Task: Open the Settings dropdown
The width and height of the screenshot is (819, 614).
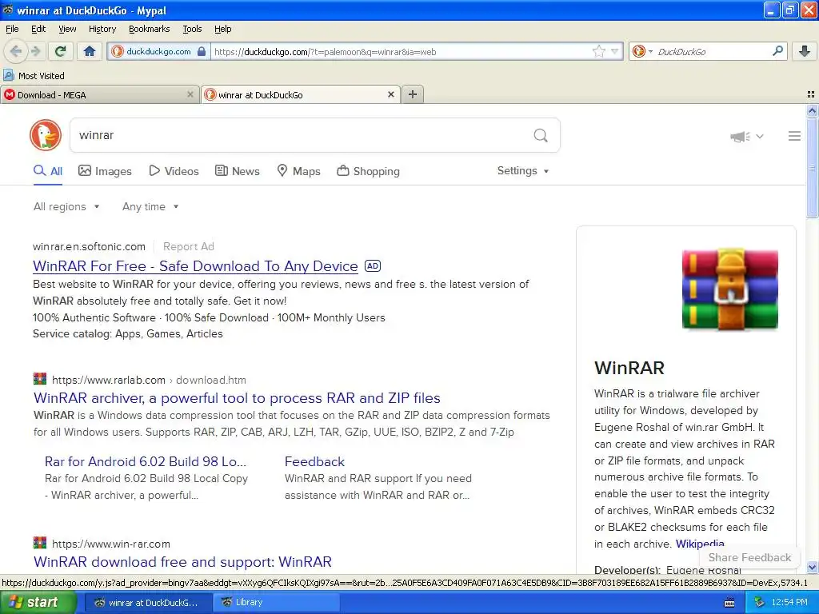Action: [x=523, y=171]
